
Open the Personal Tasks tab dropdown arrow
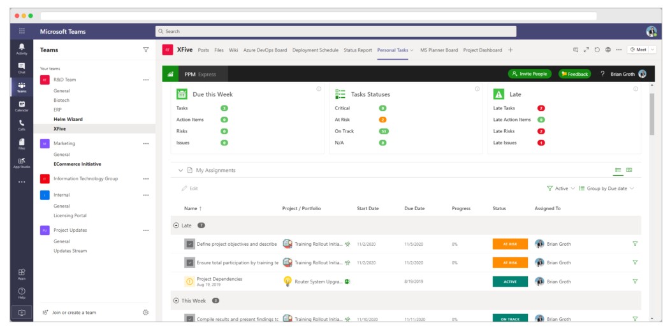coord(412,50)
